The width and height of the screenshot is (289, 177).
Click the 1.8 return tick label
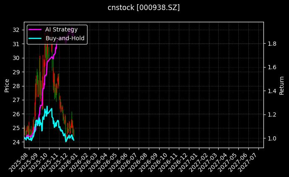(272, 44)
